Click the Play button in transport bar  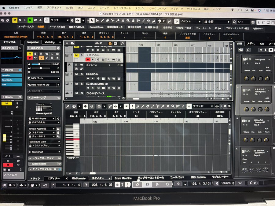[x=157, y=184]
